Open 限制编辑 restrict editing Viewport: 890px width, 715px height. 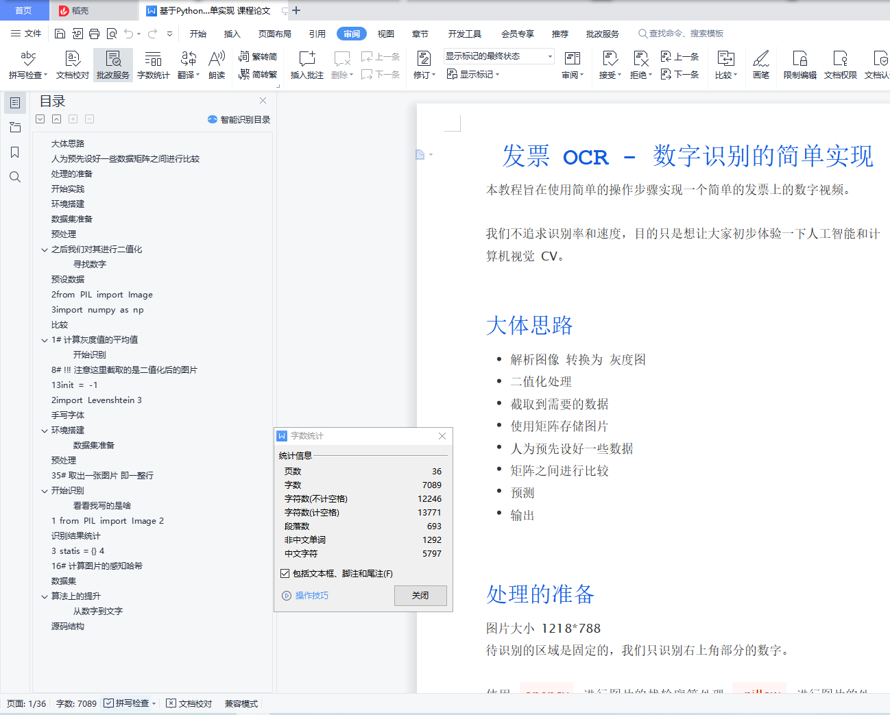800,65
